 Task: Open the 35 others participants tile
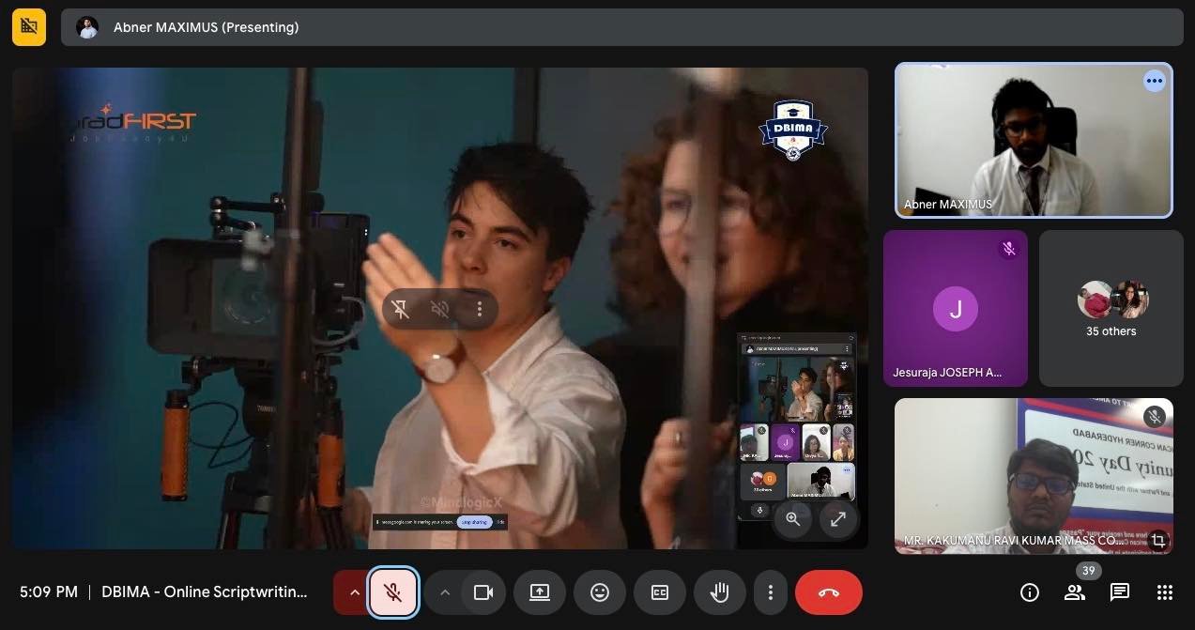[1111, 309]
